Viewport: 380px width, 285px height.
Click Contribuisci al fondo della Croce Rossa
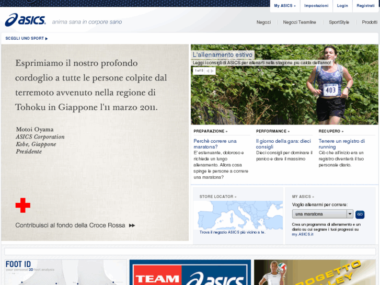[x=70, y=225]
